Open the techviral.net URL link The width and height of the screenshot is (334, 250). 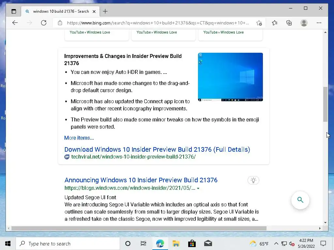click(x=133, y=157)
